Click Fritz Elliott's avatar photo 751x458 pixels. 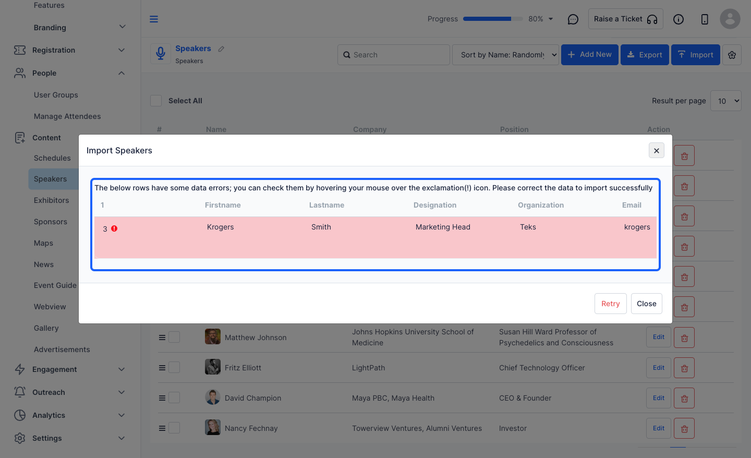[213, 367]
